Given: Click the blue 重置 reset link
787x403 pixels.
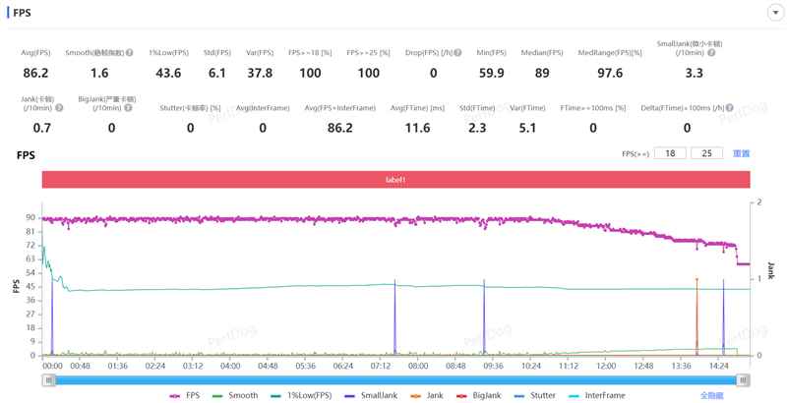Looking at the screenshot, I should pyautogui.click(x=741, y=154).
